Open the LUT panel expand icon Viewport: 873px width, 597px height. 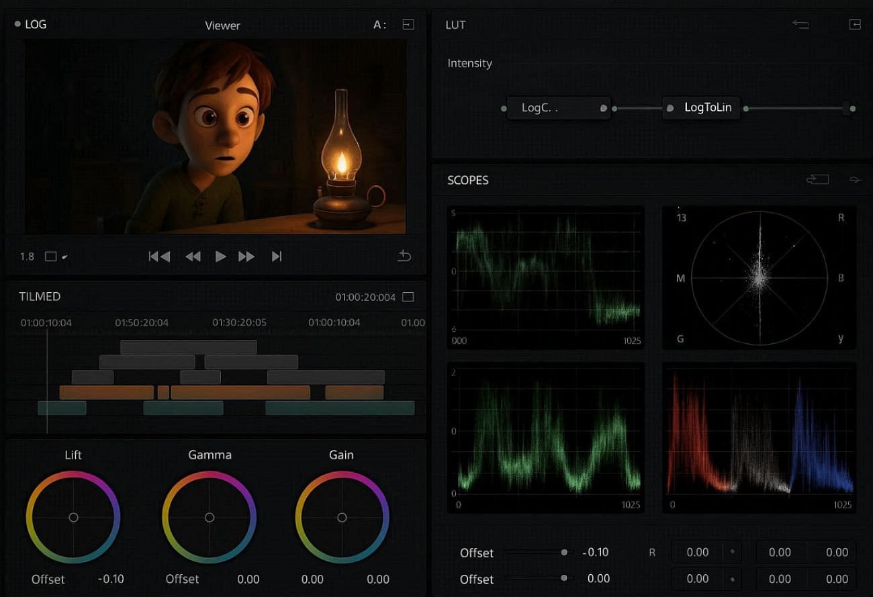pos(855,24)
